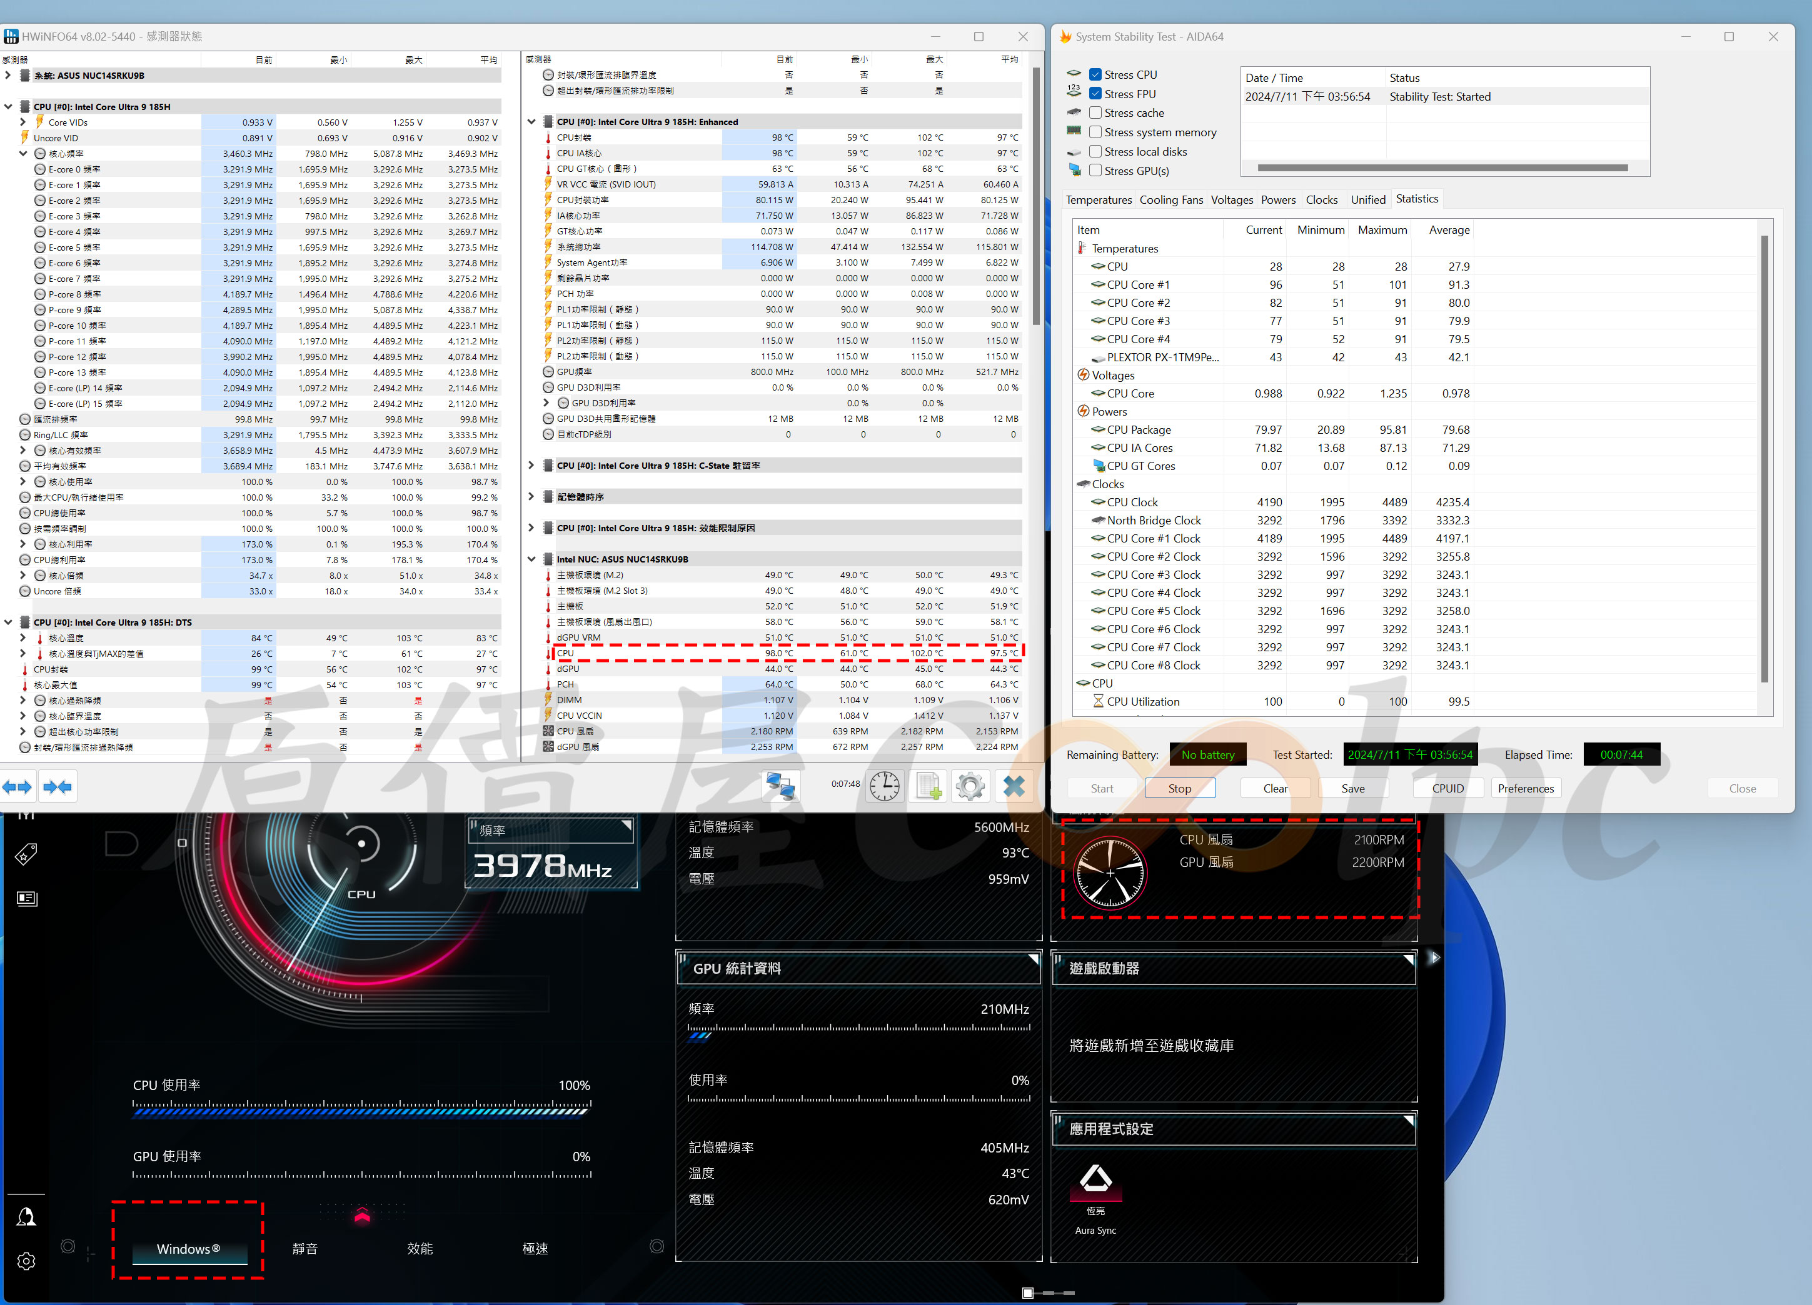Switch to Cooling Fans tab
The width and height of the screenshot is (1812, 1305).
(1170, 199)
